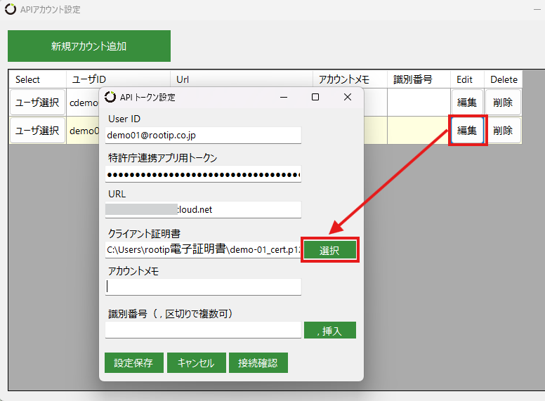Click the comma 挿入 button
The image size is (545, 401).
tap(329, 330)
